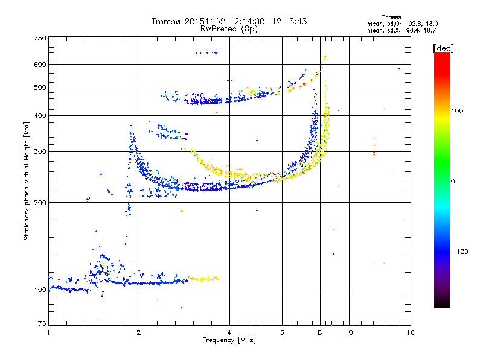Click the colorbar label '0'
The width and height of the screenshot is (483, 362).
tap(453, 182)
